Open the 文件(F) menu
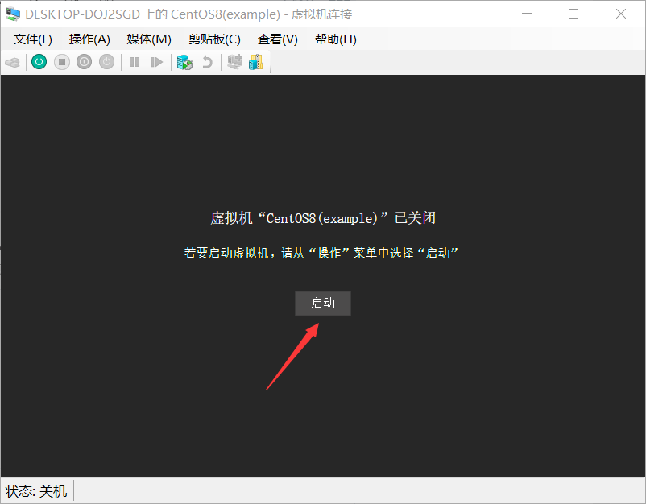 click(32, 39)
